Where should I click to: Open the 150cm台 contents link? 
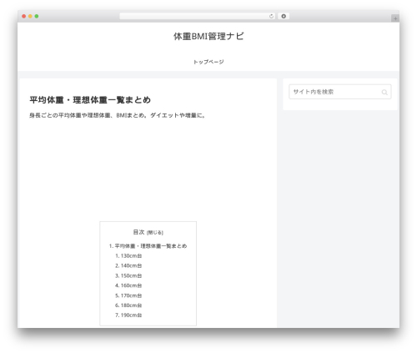tap(131, 275)
